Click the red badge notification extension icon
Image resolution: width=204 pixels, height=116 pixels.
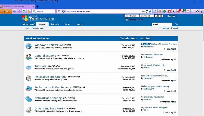179,11
